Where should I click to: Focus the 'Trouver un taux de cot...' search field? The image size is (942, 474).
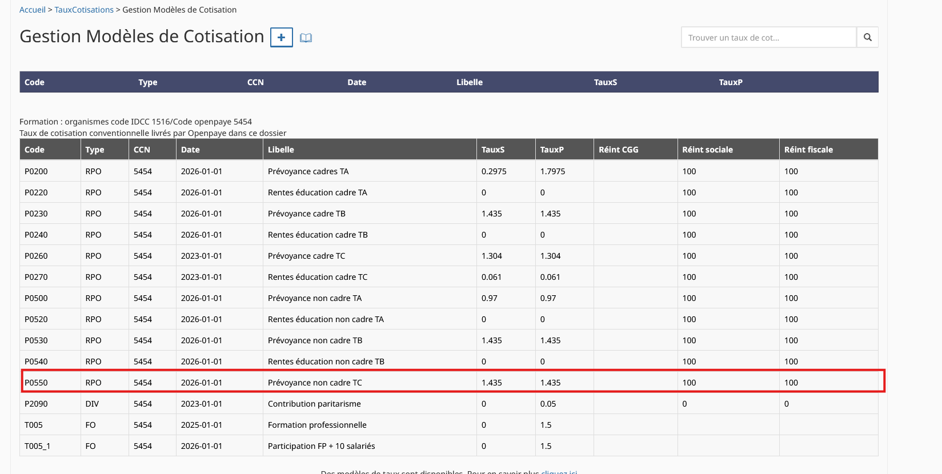click(x=769, y=38)
